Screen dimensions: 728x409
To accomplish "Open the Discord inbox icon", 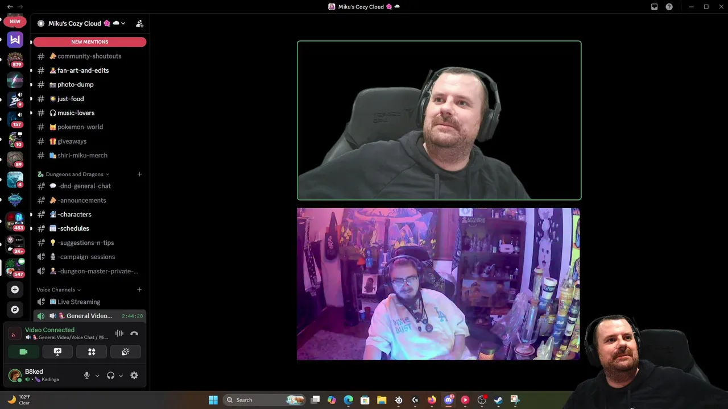I will [x=654, y=7].
